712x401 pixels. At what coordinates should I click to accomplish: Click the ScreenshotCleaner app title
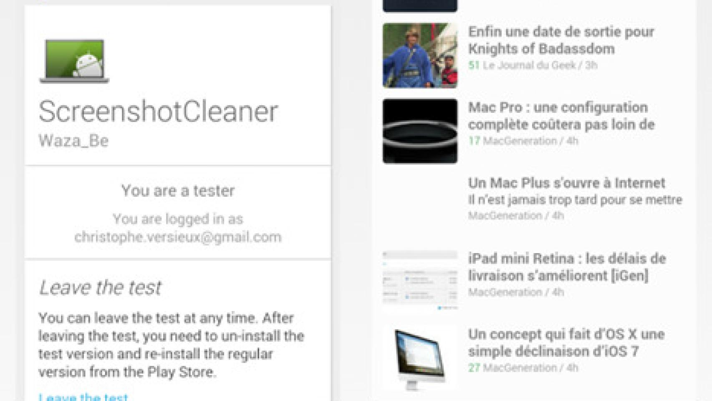point(158,112)
